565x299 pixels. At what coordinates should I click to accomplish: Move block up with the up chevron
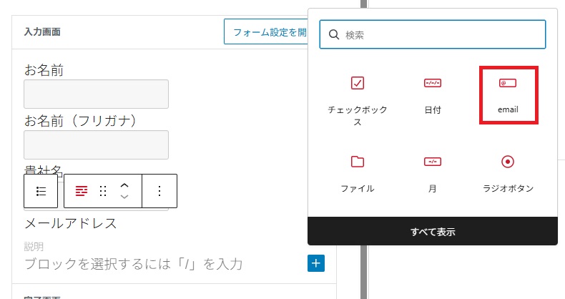[x=124, y=185]
